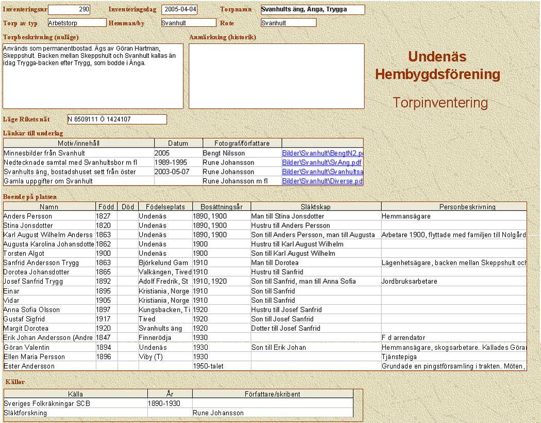The image size is (541, 423).
Task: Select the Läge Rikets nät coordinates field
Action: pyautogui.click(x=117, y=120)
